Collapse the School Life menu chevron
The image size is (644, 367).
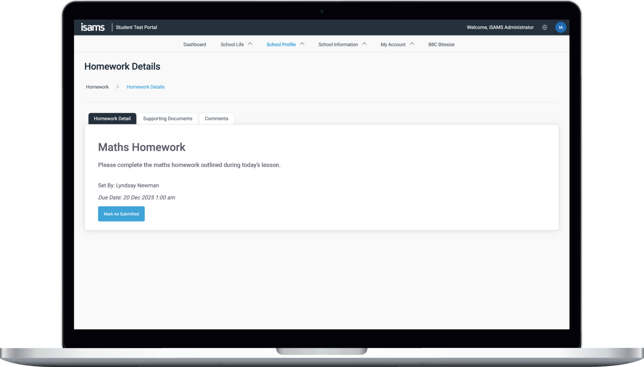(x=250, y=44)
